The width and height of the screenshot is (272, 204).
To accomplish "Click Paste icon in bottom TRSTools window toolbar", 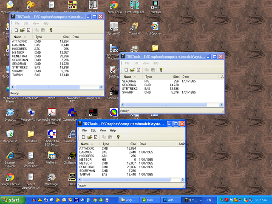I will point(110,137).
